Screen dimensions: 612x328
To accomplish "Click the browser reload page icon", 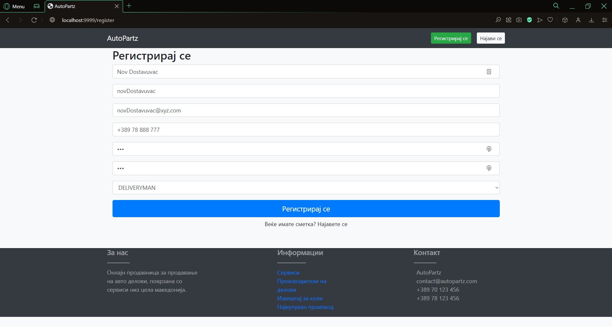I will pos(34,20).
